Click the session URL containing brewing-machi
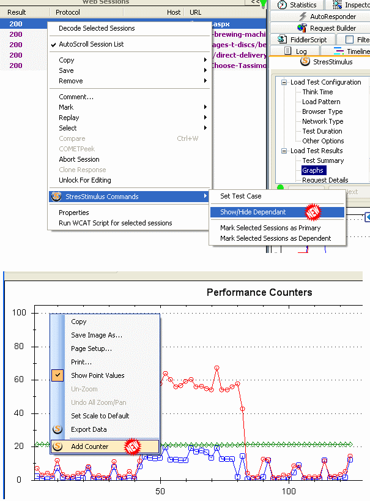The width and height of the screenshot is (370, 501). [239, 34]
